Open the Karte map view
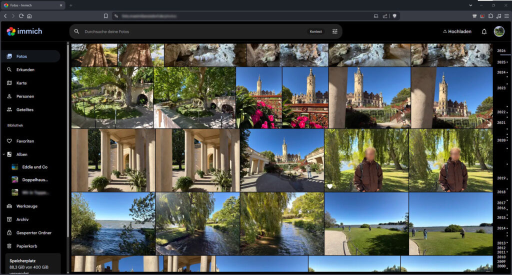 click(x=21, y=83)
